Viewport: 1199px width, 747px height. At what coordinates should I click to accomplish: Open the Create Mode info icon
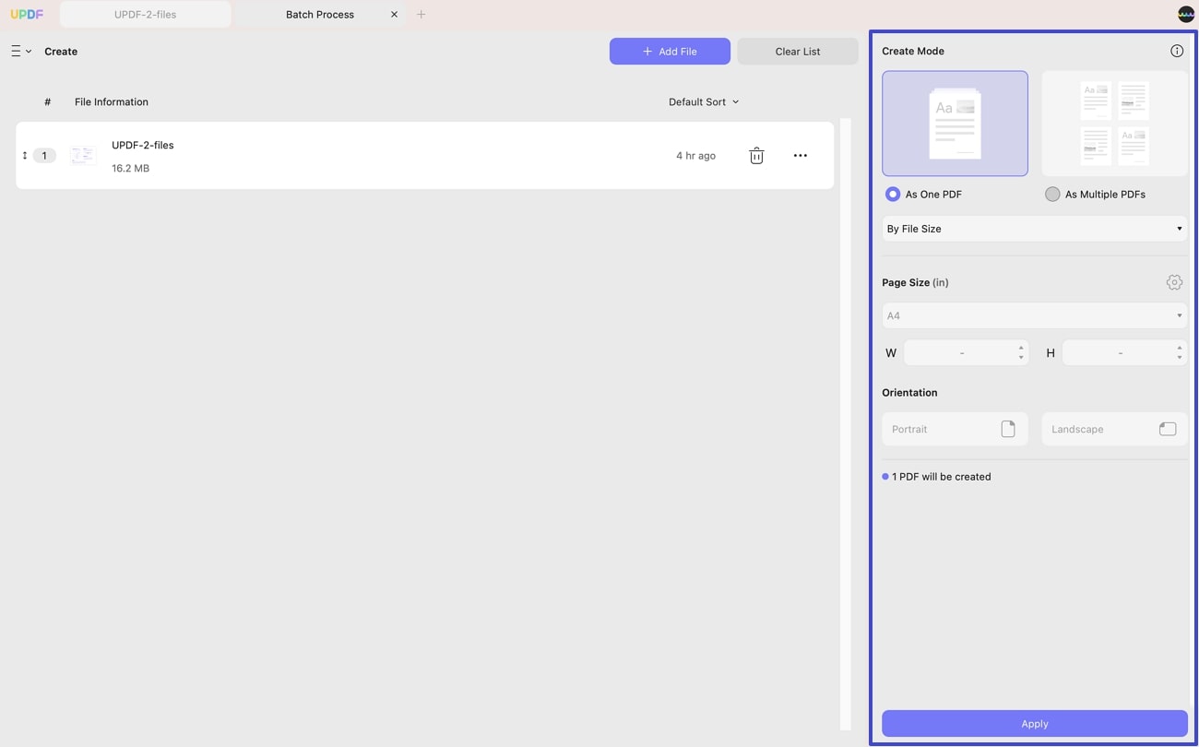(1177, 51)
